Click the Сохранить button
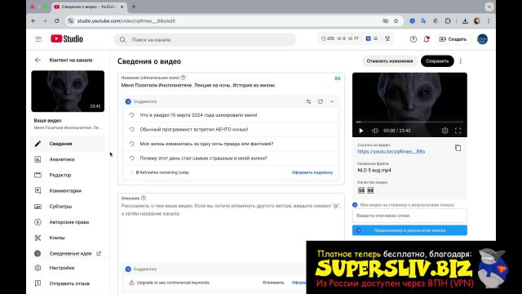522x294 pixels. tap(437, 61)
